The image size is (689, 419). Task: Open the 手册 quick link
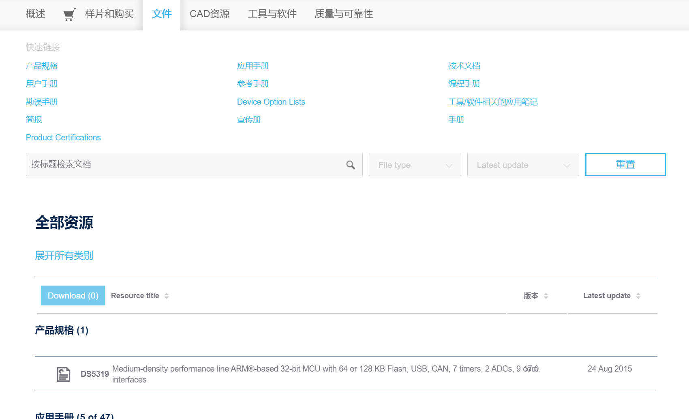[456, 120]
